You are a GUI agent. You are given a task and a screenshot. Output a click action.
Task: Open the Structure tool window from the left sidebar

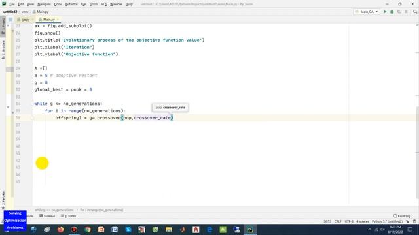click(x=3, y=50)
